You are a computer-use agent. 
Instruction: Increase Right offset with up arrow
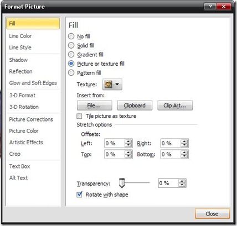pos(184,141)
